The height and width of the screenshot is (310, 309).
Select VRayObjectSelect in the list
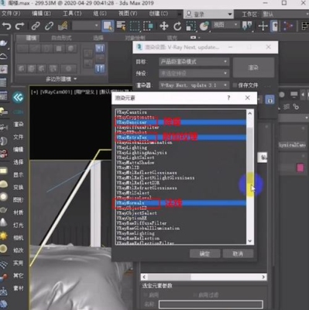pos(180,213)
